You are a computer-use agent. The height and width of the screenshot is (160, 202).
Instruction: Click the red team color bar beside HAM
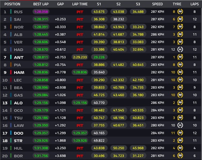11,72
